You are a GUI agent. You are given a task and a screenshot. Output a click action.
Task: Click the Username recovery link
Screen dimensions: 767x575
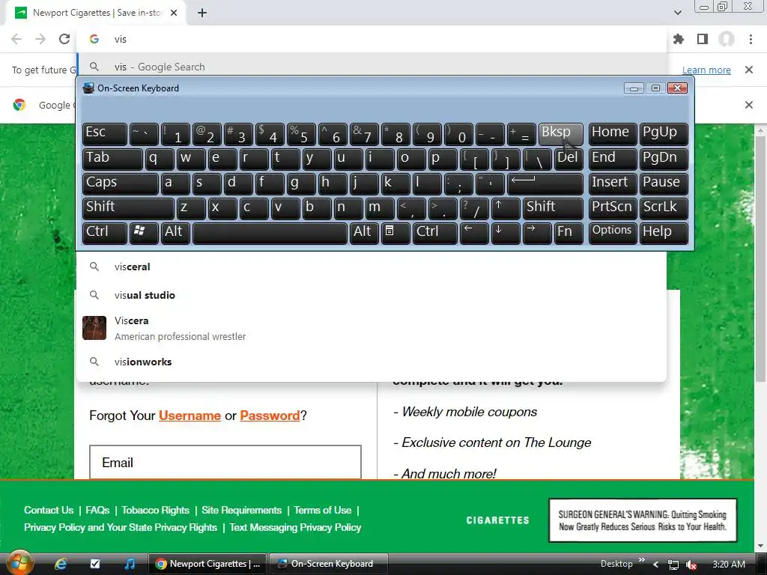coord(190,416)
